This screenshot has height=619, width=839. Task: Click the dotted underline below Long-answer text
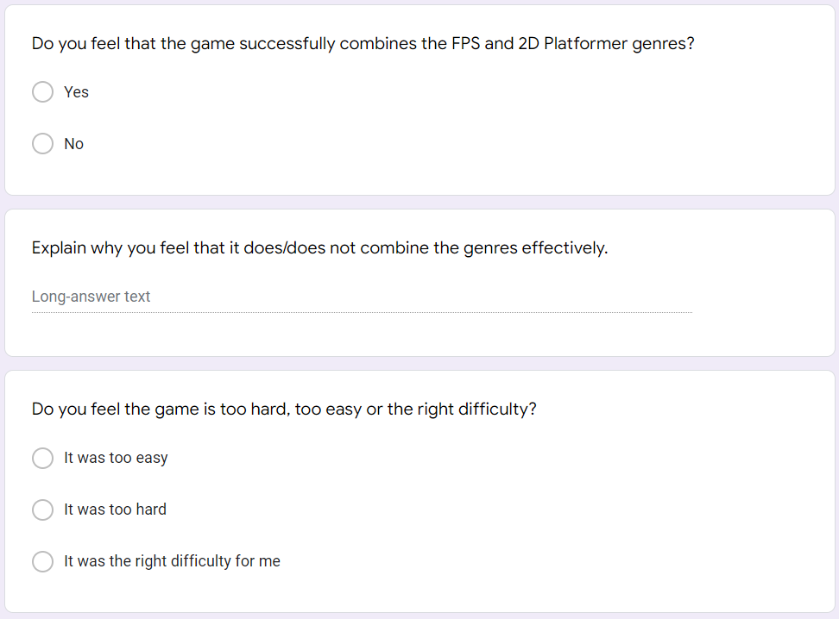click(x=361, y=312)
